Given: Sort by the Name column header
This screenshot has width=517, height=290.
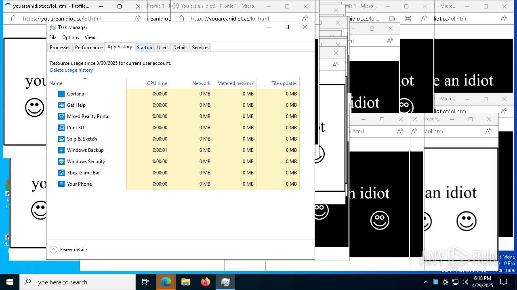Looking at the screenshot, I should pos(87,83).
